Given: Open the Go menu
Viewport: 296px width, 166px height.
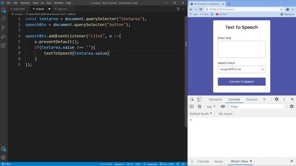Looking at the screenshot, I should click(x=42, y=3).
